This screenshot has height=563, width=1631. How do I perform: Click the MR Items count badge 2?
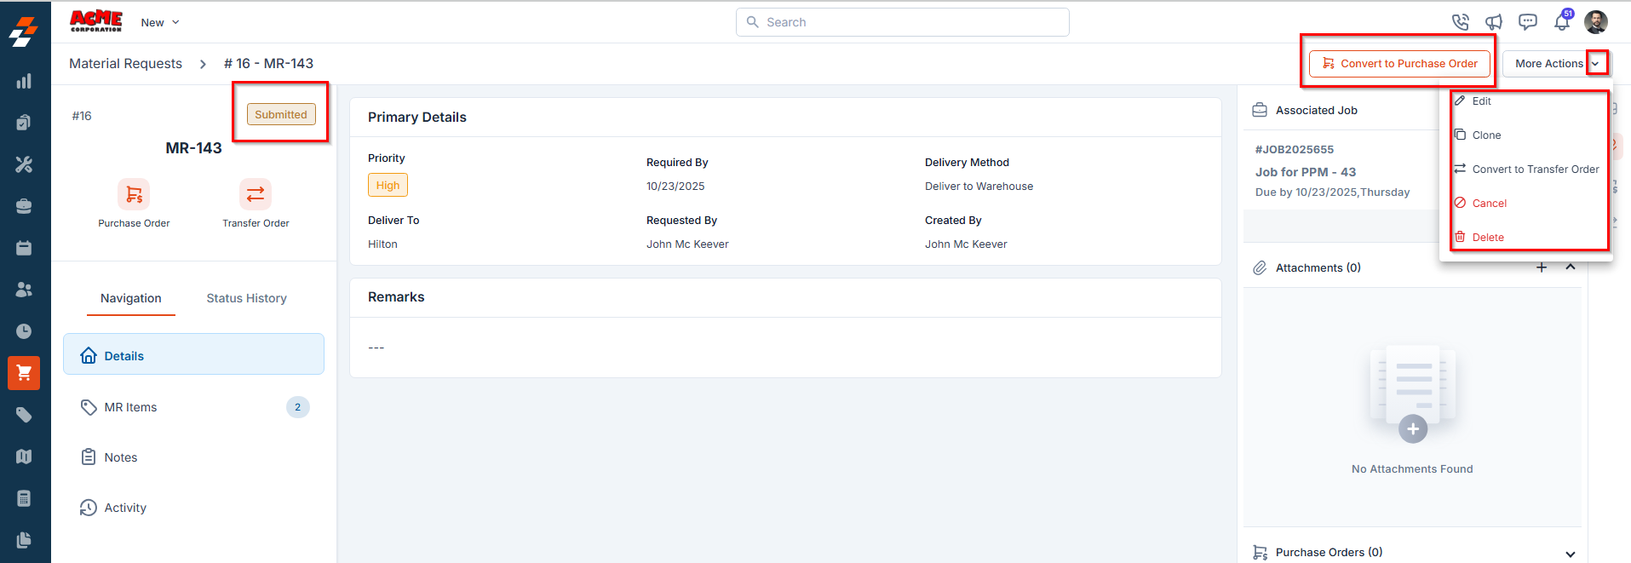(297, 407)
